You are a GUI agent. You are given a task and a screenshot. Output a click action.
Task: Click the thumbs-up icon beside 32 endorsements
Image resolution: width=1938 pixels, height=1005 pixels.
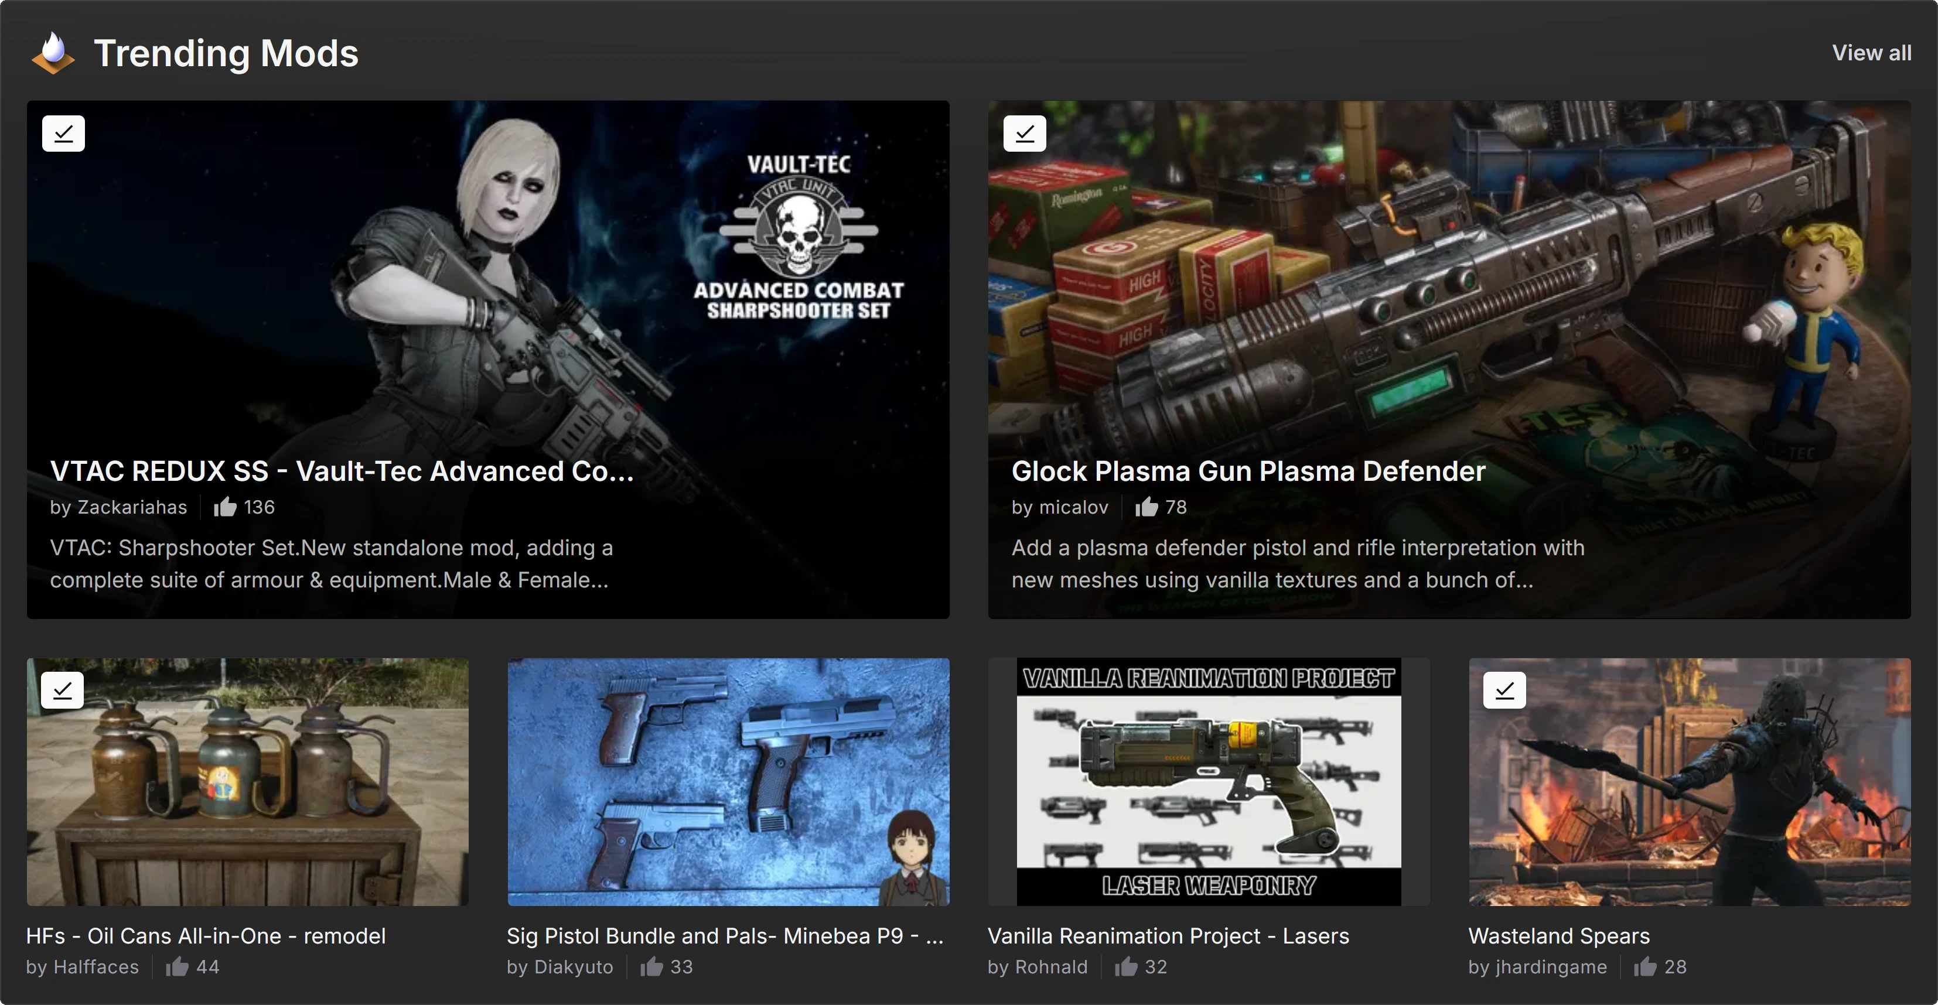coord(1126,966)
